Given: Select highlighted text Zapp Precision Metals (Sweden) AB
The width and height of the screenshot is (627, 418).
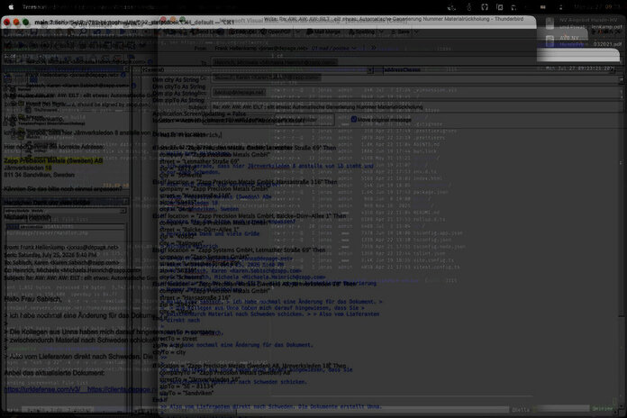Looking at the screenshot, I should 53,160.
